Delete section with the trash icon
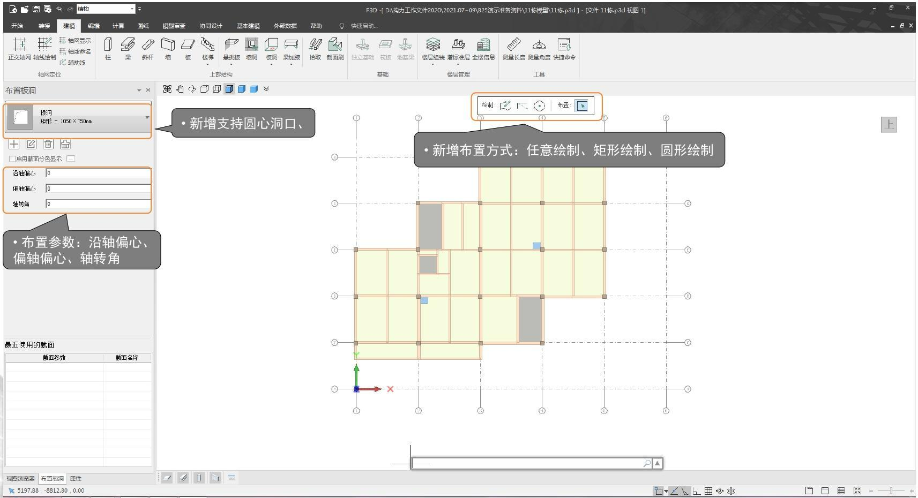Image resolution: width=918 pixels, height=498 pixels. pos(48,144)
